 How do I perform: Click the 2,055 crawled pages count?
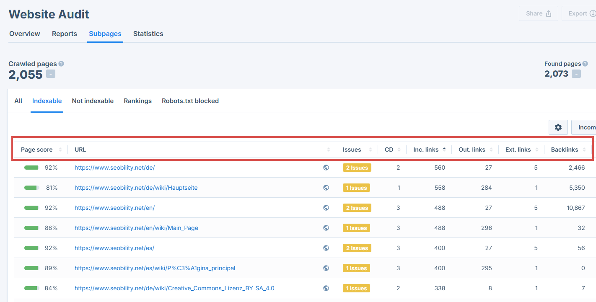26,75
